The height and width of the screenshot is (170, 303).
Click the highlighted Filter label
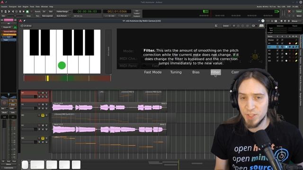pos(216,72)
